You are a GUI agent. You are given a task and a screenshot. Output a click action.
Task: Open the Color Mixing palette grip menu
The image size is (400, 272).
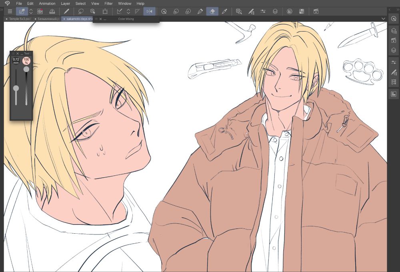(96, 19)
